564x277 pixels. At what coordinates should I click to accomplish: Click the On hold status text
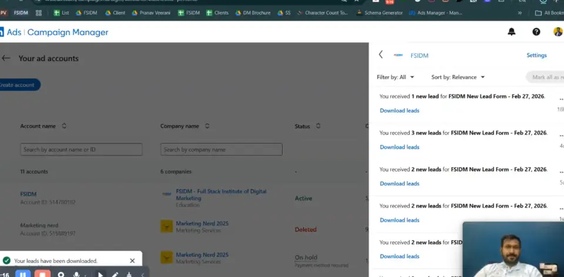point(306,257)
